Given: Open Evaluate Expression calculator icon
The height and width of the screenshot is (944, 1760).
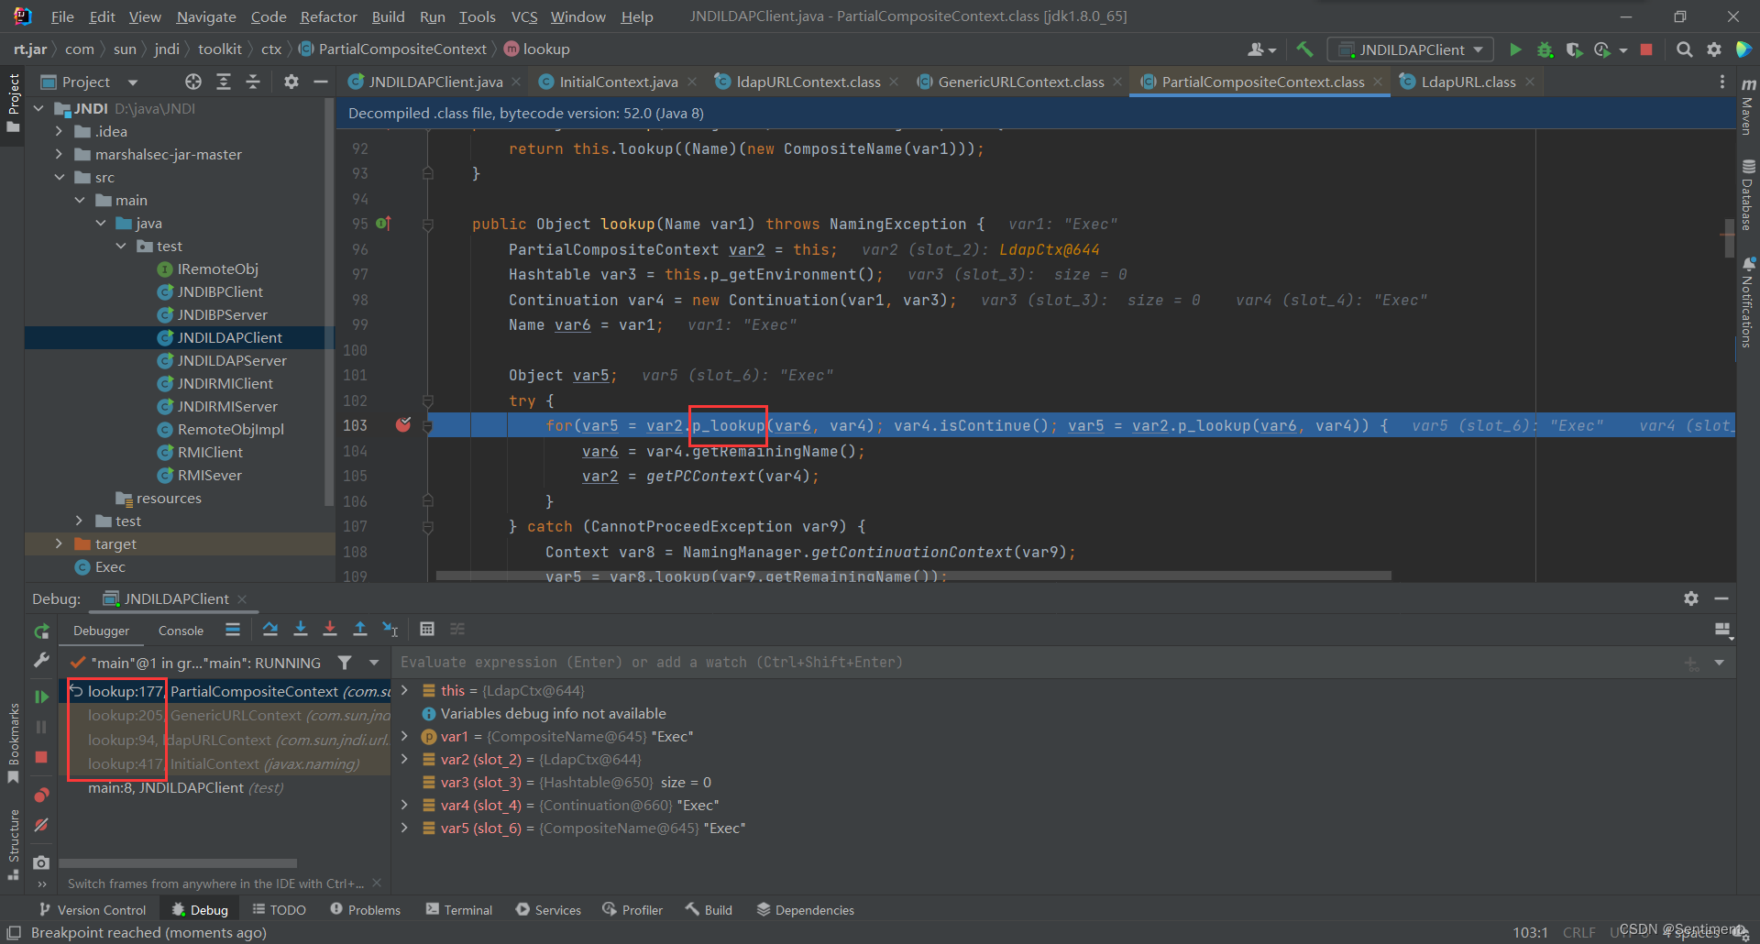Looking at the screenshot, I should (427, 629).
